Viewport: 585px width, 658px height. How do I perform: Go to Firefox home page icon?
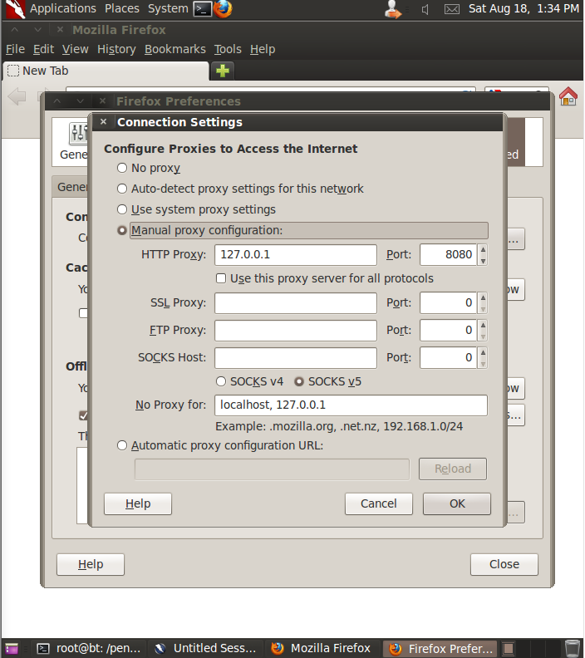click(568, 96)
